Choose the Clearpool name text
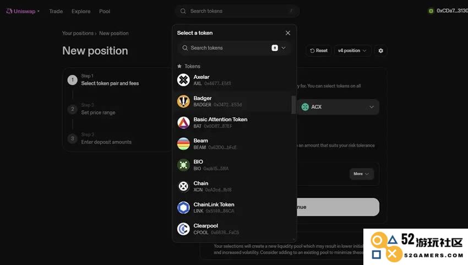Image resolution: width=468 pixels, height=265 pixels. [206, 225]
